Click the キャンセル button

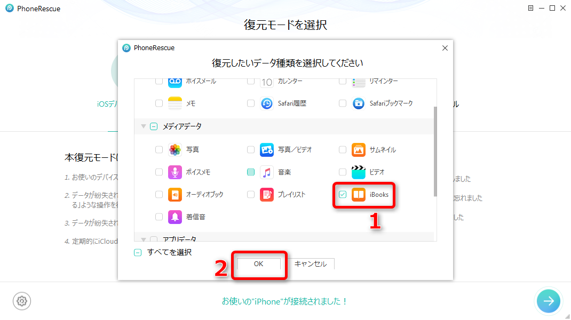pos(311,264)
